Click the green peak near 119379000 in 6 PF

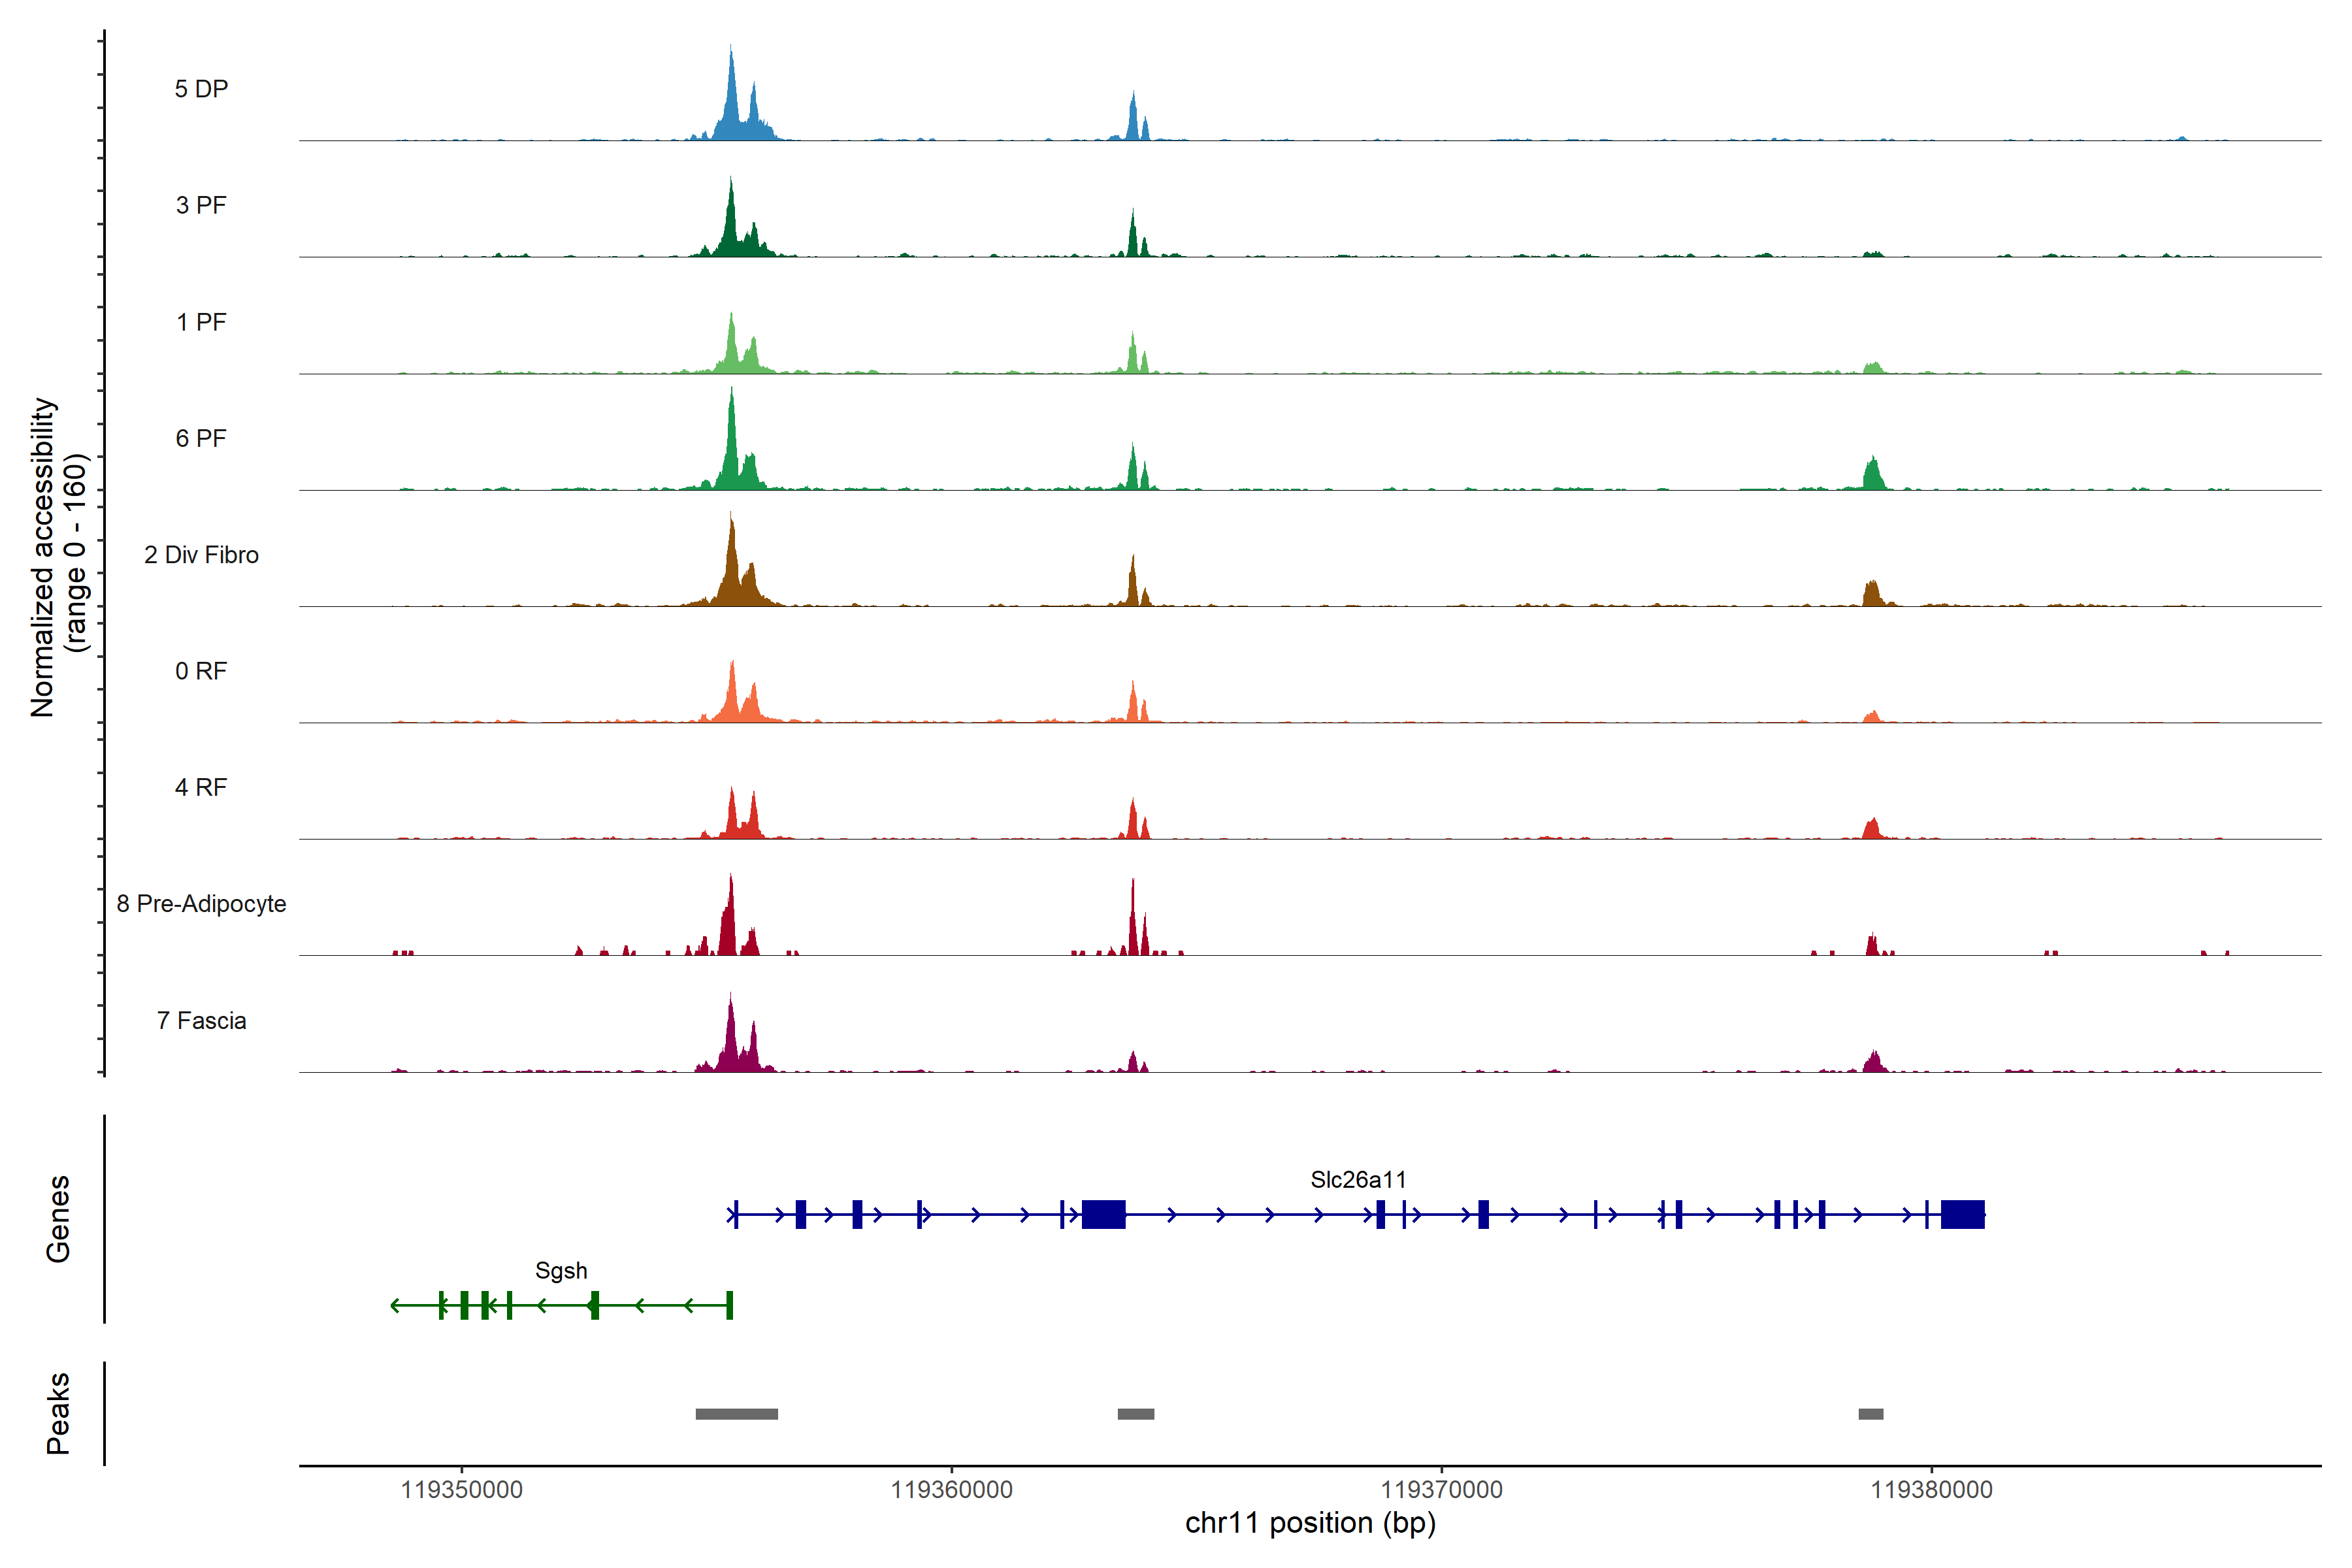[1873, 475]
